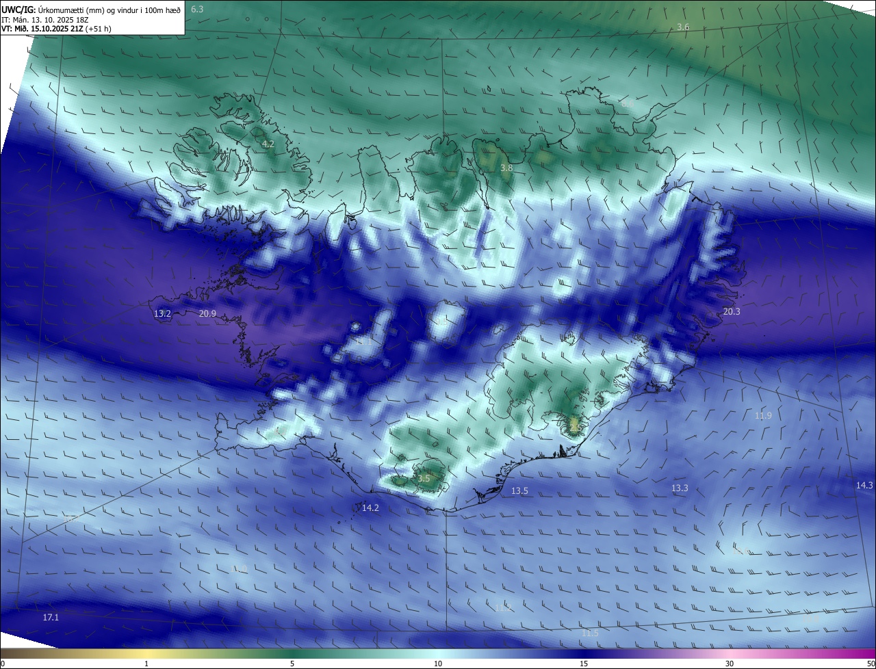Click the initial time line 'IT: Mán. 13. 10. 2025 18Z'
This screenshot has height=669, width=876.
pos(46,20)
